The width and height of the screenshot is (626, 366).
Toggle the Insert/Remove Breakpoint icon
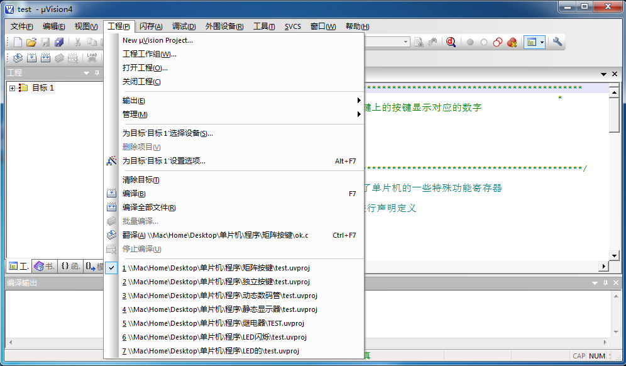470,42
